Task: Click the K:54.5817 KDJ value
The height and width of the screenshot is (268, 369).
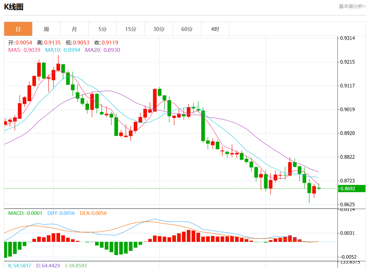Action: pos(20,265)
